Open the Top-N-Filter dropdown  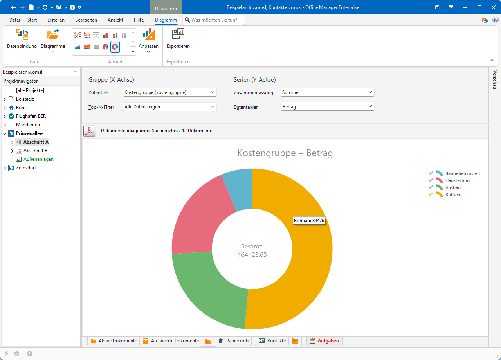[x=170, y=106]
